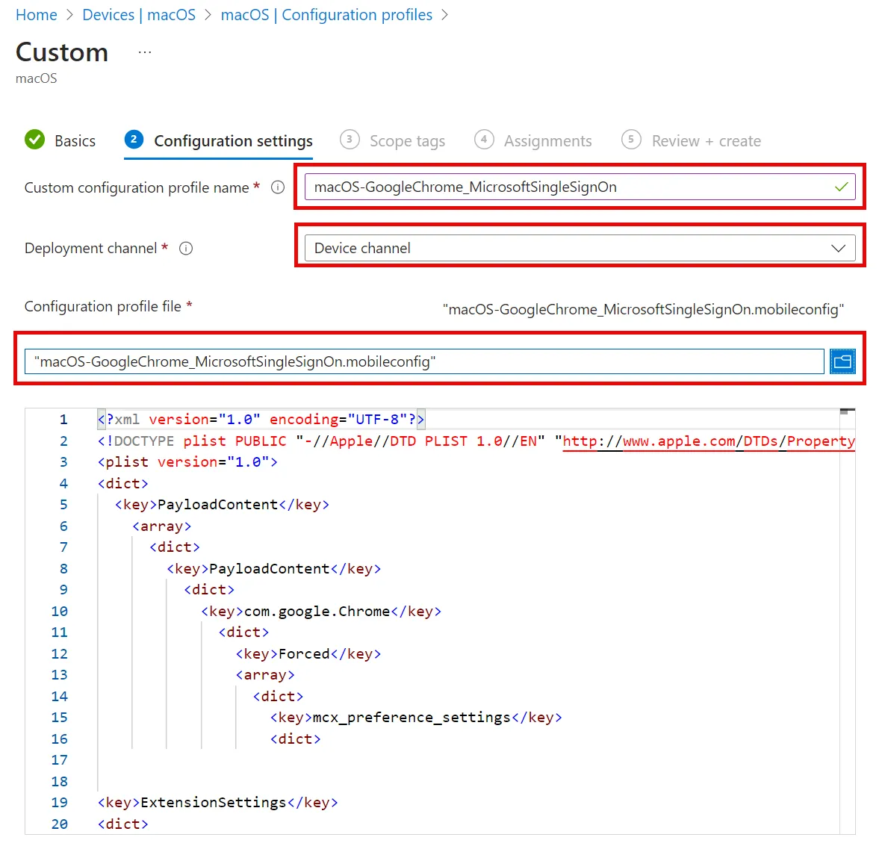The height and width of the screenshot is (858, 882).
Task: Click the configuration profile file path field
Action: click(424, 361)
